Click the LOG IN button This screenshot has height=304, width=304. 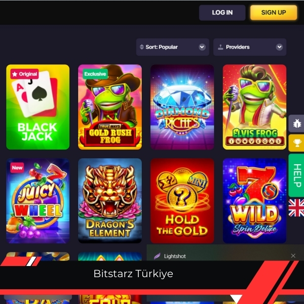click(222, 13)
